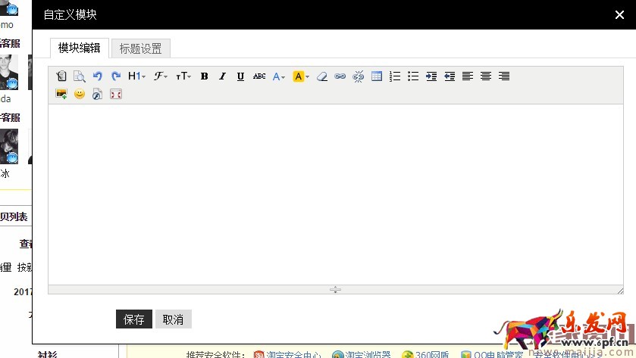Select the 模块编辑 tab
636x358 pixels.
point(79,48)
